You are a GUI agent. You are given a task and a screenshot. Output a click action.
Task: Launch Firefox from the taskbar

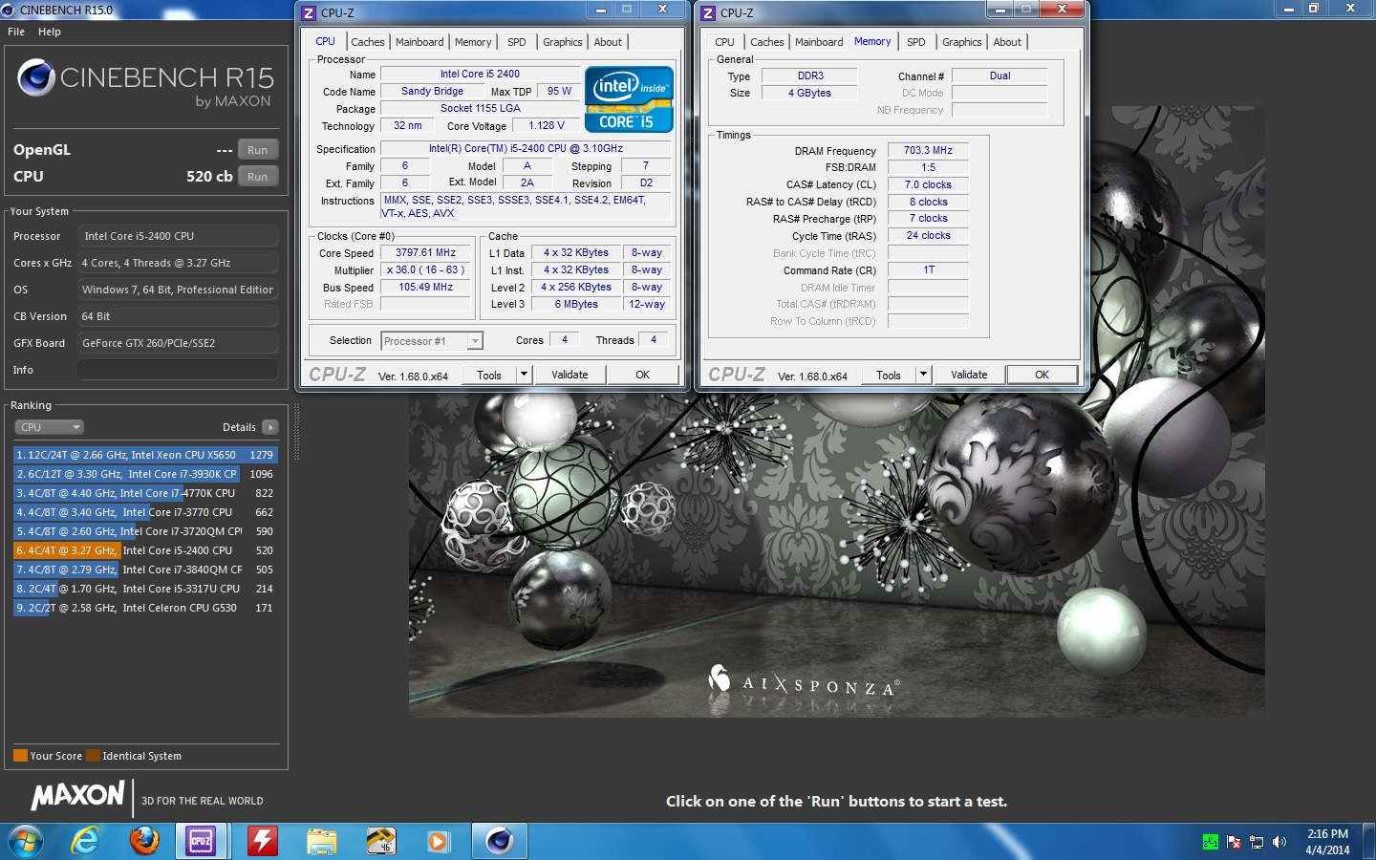145,841
